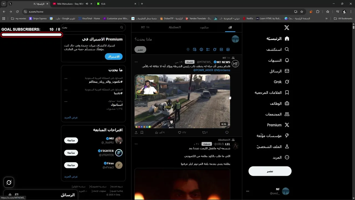
Task: Click the composer نشر post button
Action: coord(140,49)
